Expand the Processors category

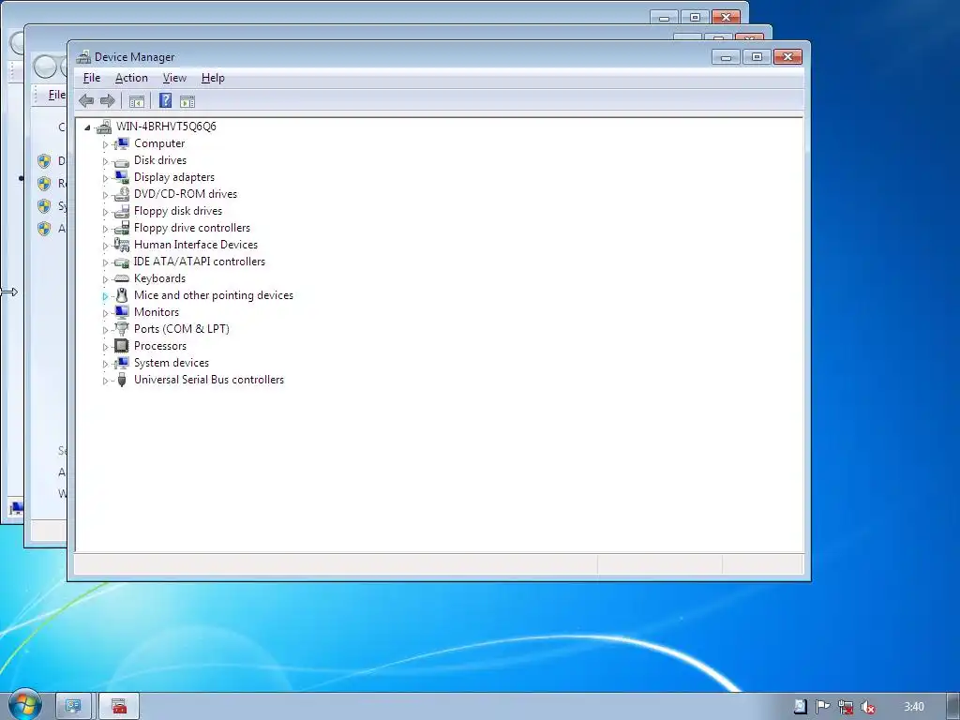point(105,347)
